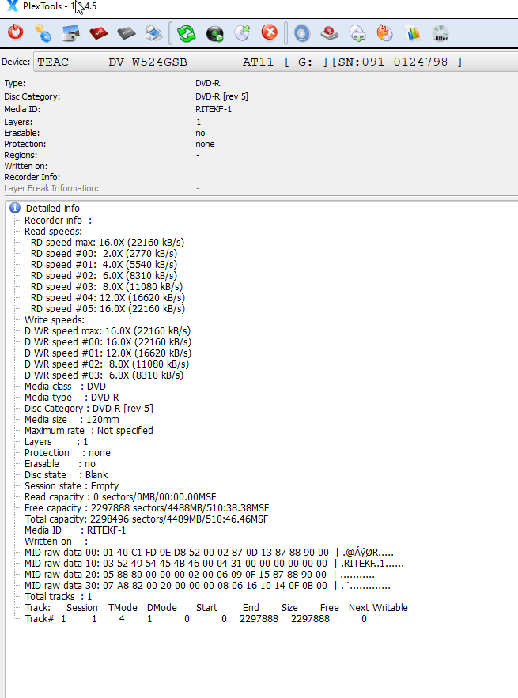Click Free capacity 2297888 sectors row
Screen dimensions: 518x698
[146, 508]
